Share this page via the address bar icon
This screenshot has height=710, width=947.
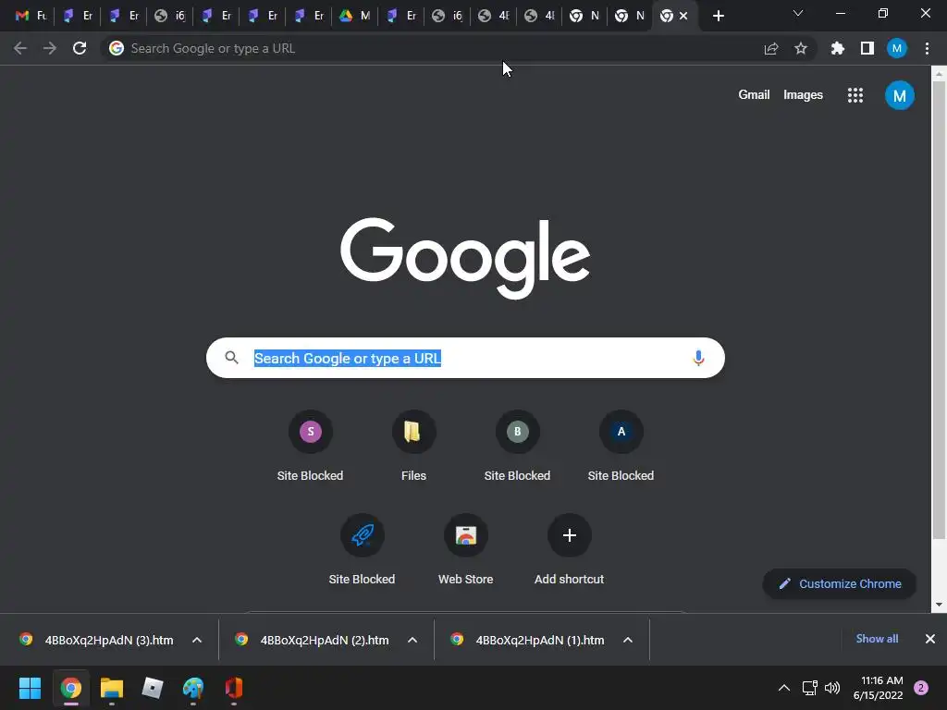[771, 48]
